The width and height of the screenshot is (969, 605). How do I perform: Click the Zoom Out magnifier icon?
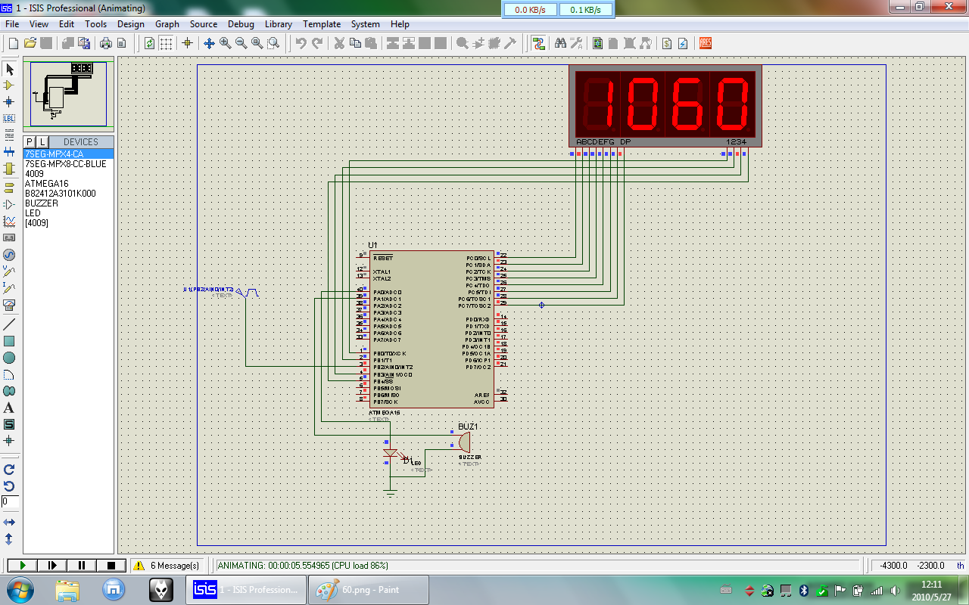tap(241, 43)
